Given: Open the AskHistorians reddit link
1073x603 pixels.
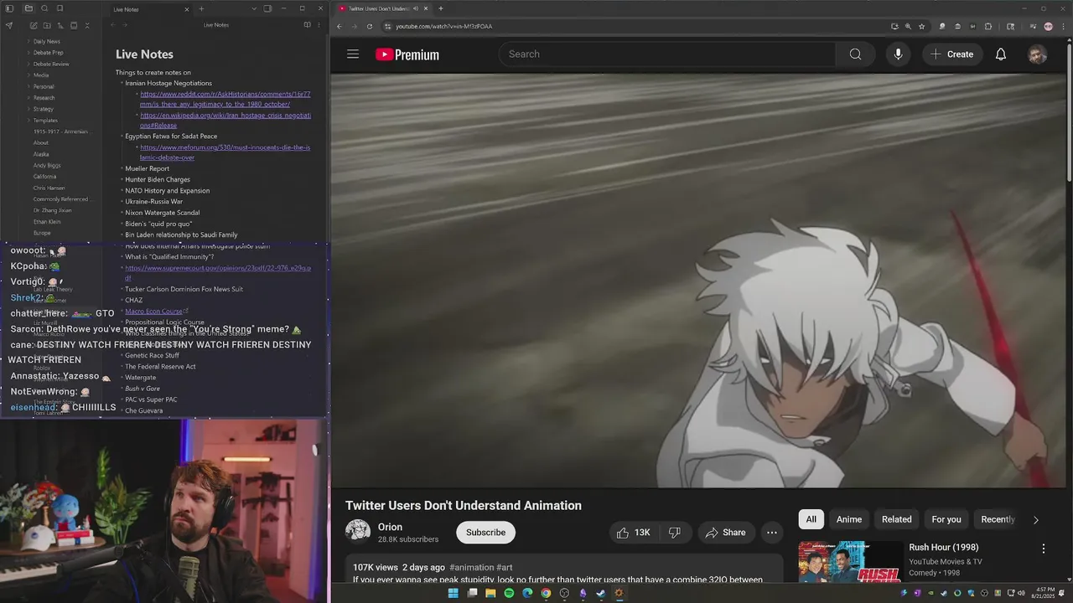Looking at the screenshot, I should pyautogui.click(x=225, y=99).
